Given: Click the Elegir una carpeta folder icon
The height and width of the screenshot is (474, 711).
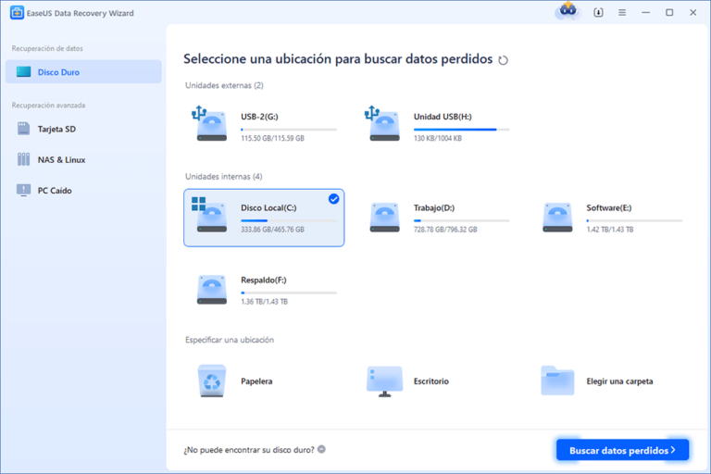Looking at the screenshot, I should pyautogui.click(x=557, y=380).
